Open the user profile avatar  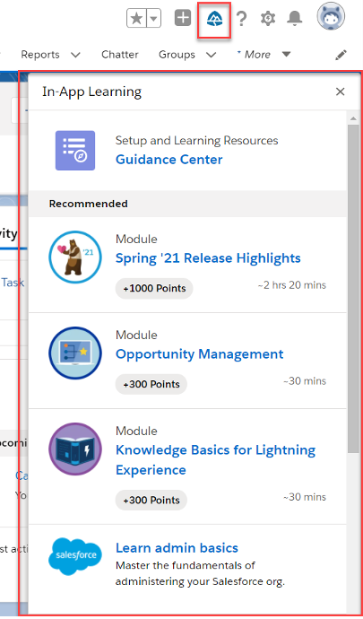tap(331, 16)
